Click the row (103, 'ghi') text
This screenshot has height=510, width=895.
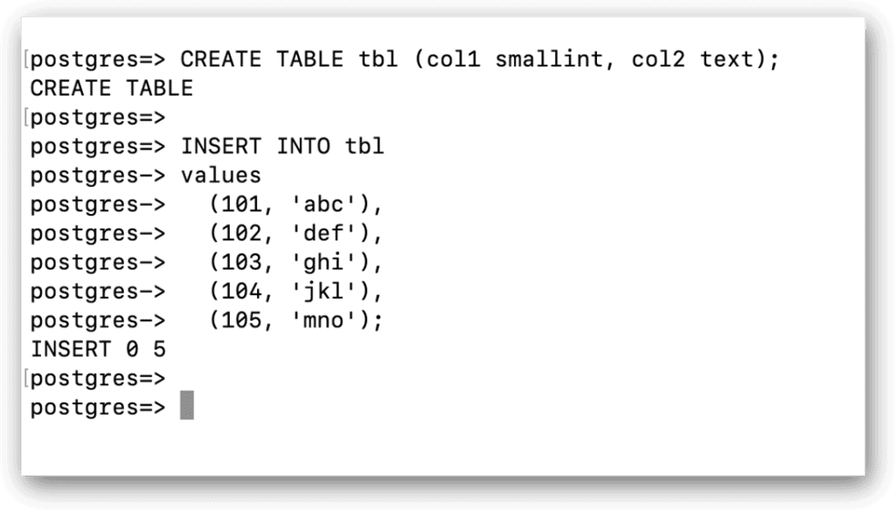point(295,263)
